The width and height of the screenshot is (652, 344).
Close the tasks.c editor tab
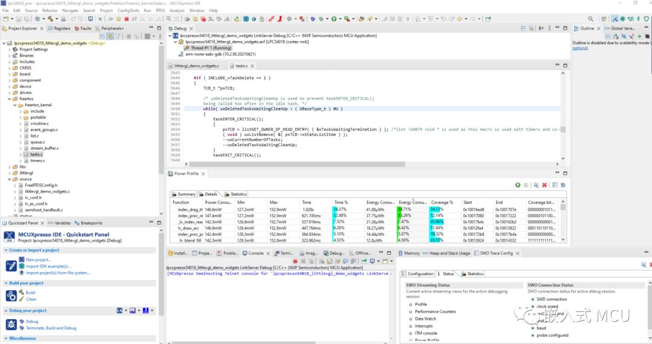[252, 66]
